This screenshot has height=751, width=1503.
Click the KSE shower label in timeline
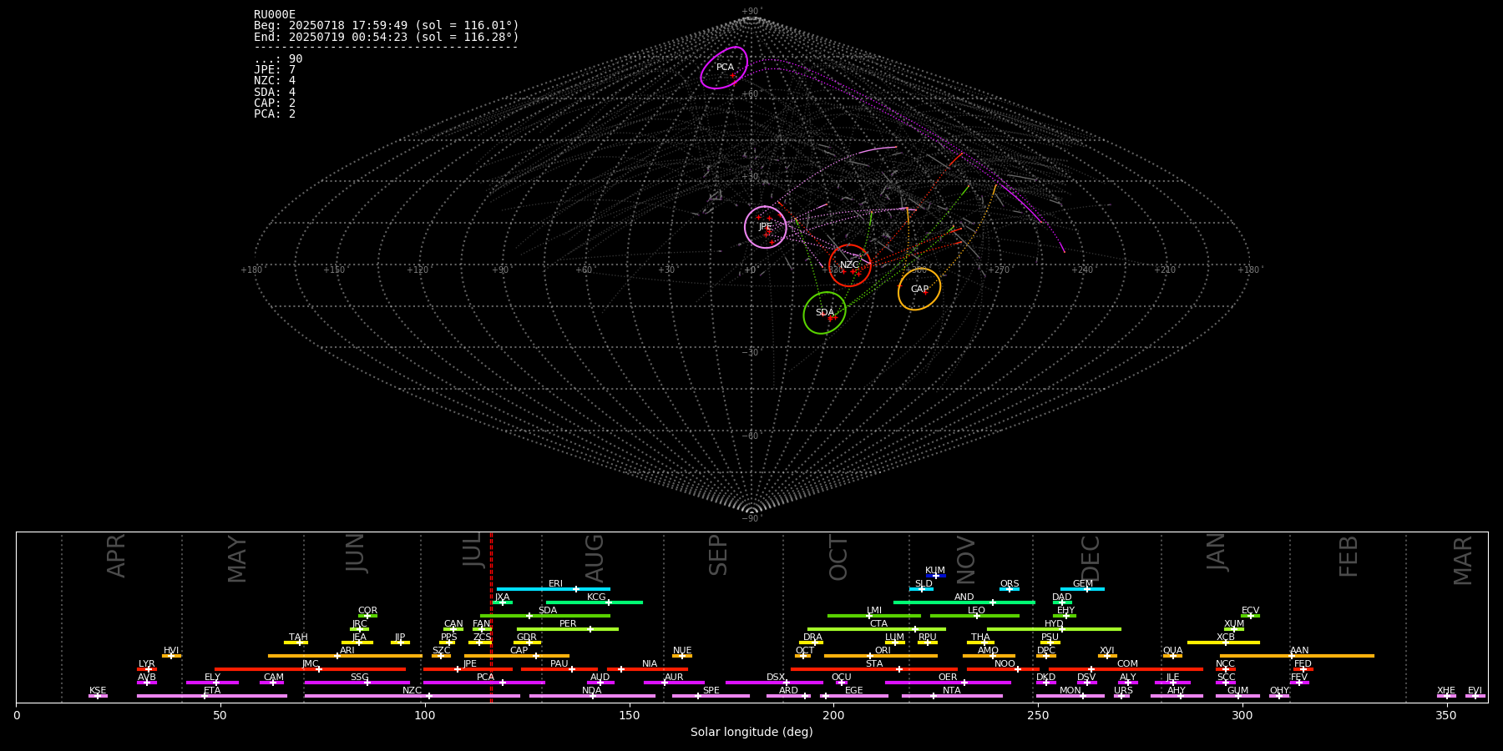(x=98, y=691)
